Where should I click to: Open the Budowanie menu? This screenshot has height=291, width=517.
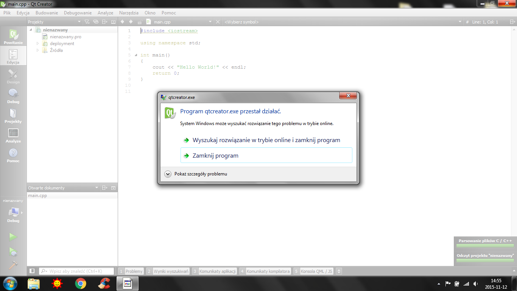pos(47,13)
